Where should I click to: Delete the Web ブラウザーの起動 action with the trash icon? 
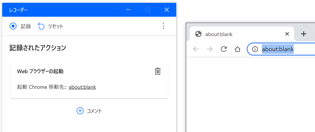tap(157, 71)
